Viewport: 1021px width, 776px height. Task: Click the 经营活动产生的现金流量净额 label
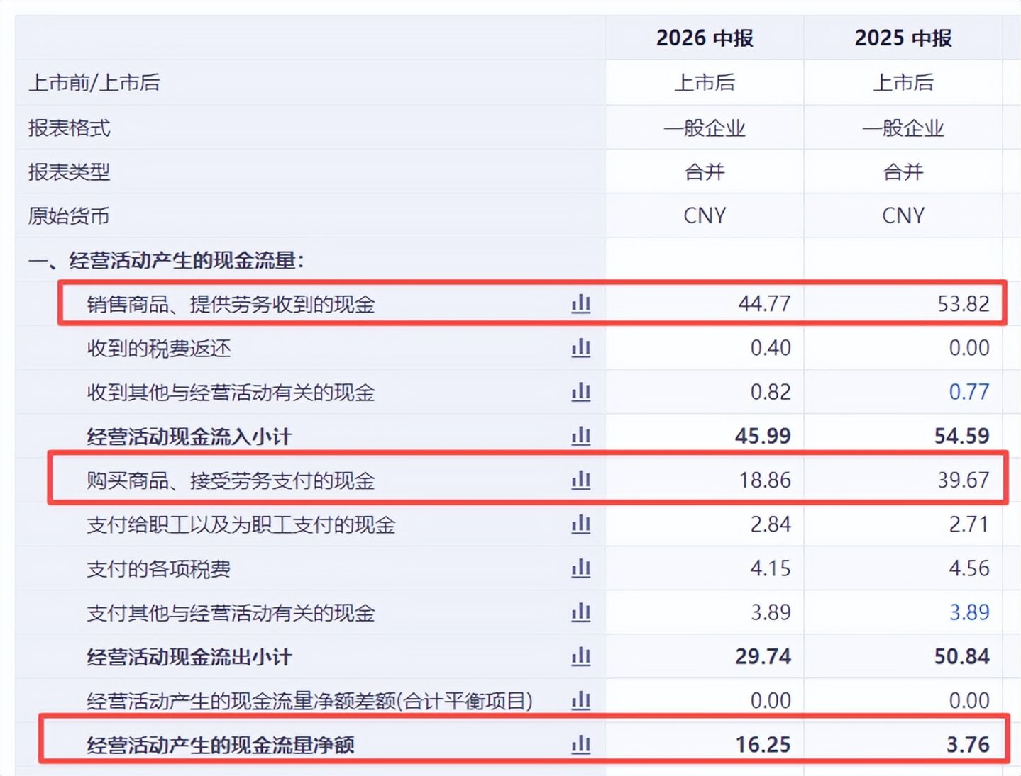(220, 745)
